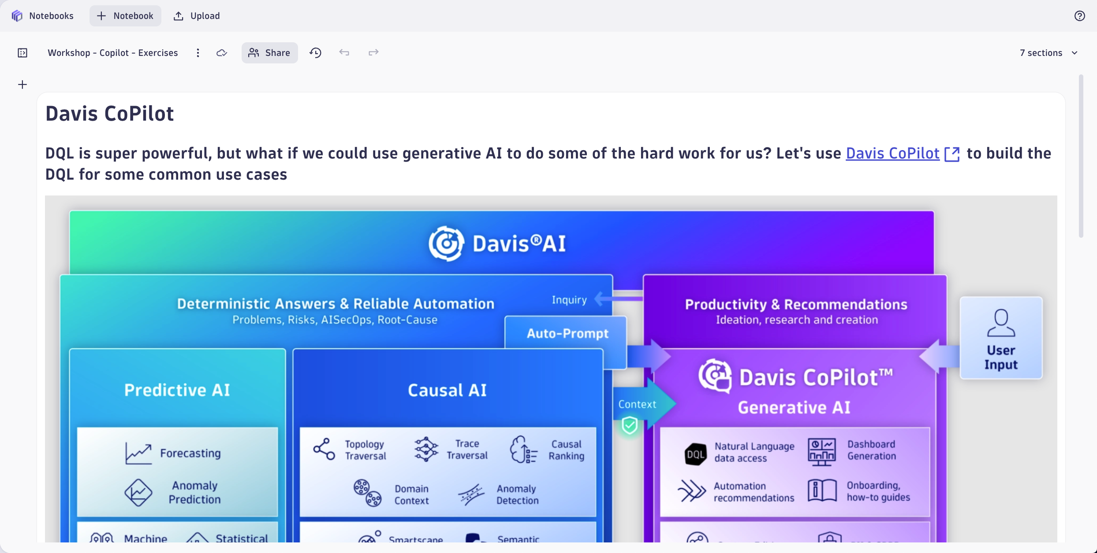1097x553 pixels.
Task: Upload a notebook file
Action: point(197,16)
